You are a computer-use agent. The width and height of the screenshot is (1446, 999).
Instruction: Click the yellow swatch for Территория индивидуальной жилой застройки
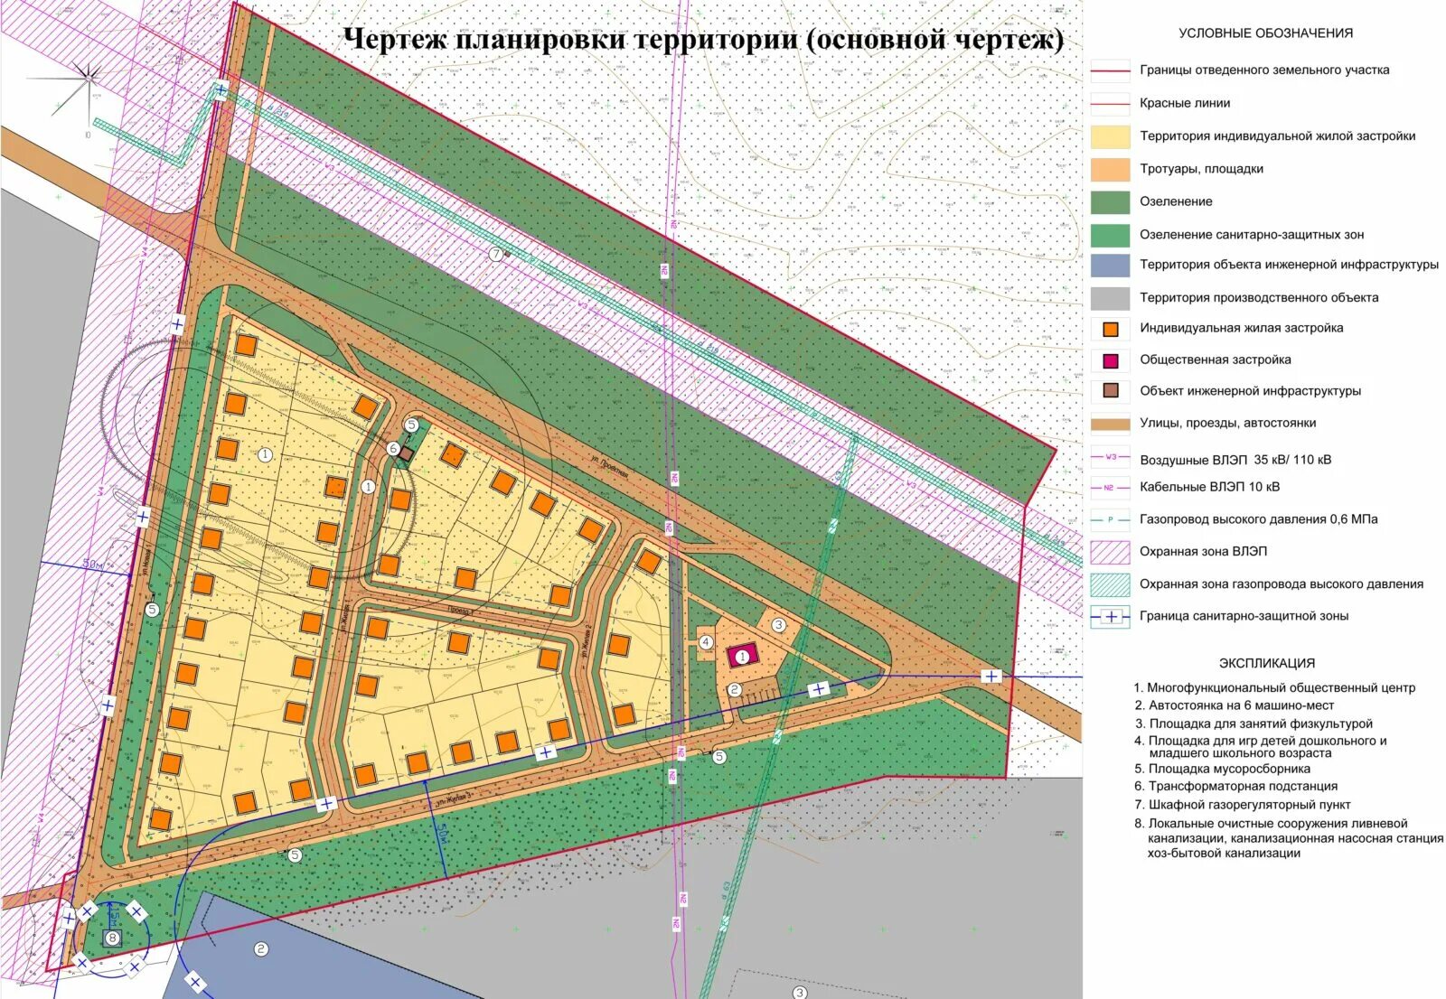(x=1111, y=136)
